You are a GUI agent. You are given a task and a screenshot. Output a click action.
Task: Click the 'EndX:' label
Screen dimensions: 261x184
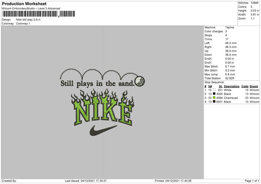[x=208, y=59]
